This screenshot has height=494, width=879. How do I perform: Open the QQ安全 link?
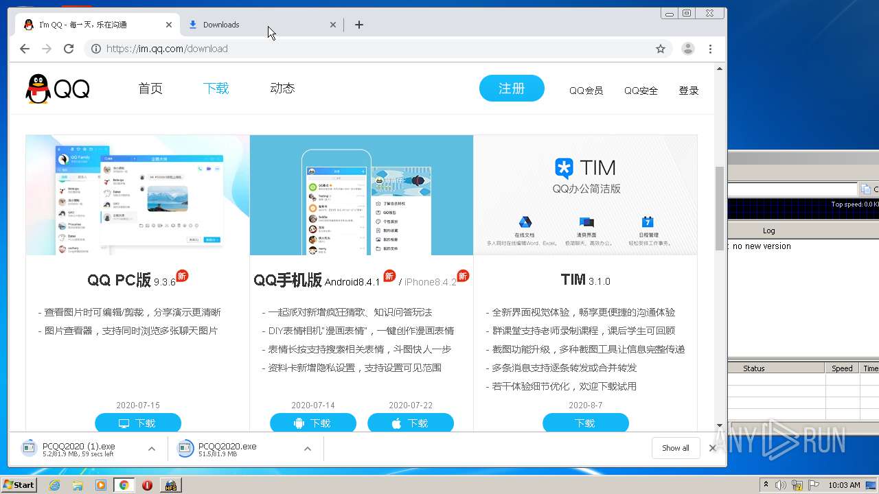[x=641, y=91]
